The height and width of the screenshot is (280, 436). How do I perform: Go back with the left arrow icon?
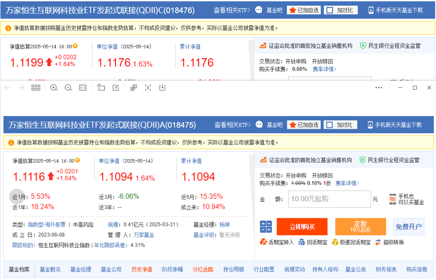point(7,87)
